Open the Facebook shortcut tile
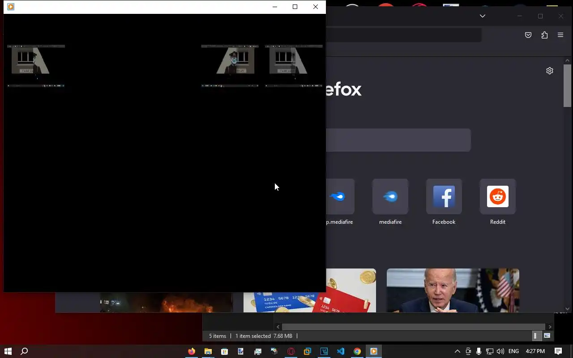 pos(444,196)
